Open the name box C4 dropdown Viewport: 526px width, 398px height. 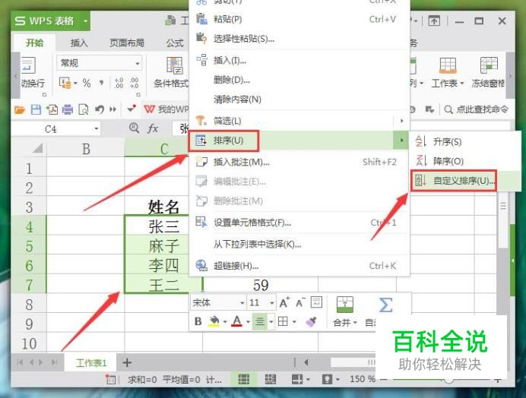(97, 129)
